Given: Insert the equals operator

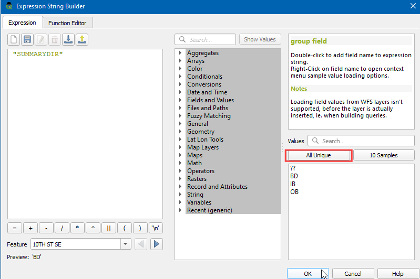Looking at the screenshot, I should point(15,228).
